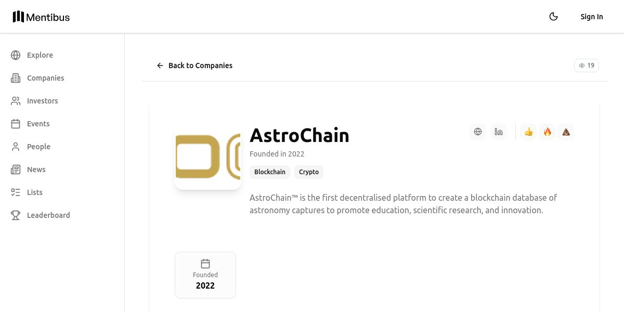Click the Explore globe icon in sidebar
The image size is (624, 312).
pos(16,55)
